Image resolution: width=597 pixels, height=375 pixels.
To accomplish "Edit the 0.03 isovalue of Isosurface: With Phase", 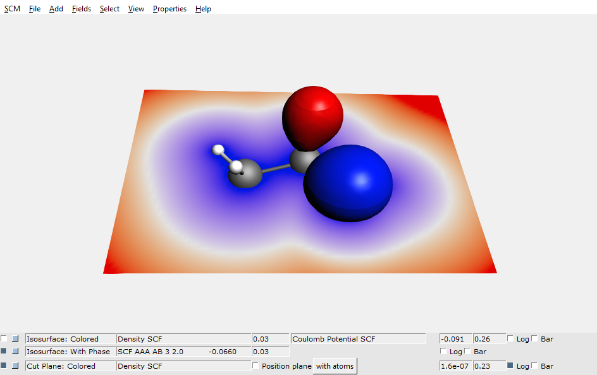I will point(270,352).
